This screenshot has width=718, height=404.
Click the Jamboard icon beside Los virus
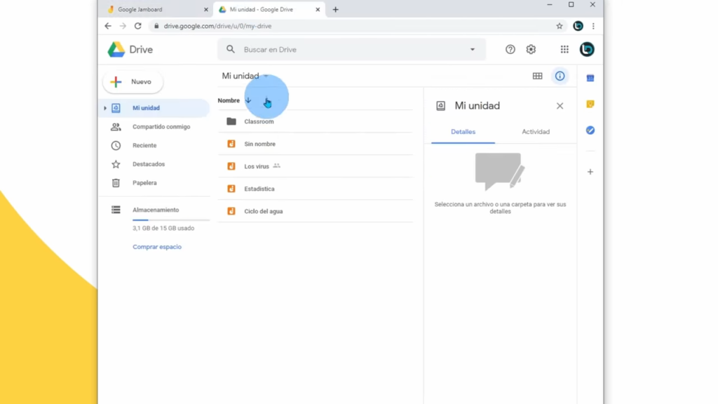coord(231,166)
